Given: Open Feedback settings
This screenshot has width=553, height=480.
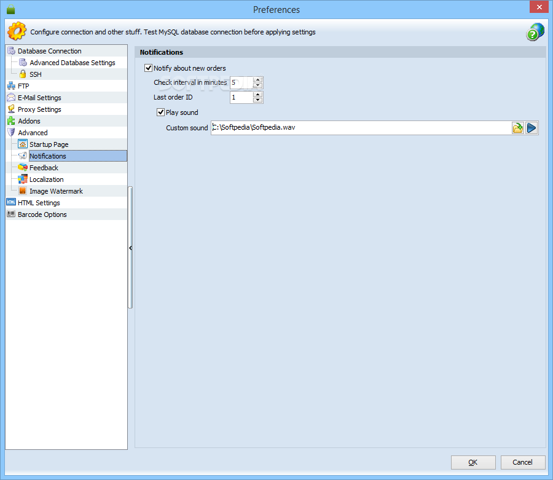Looking at the screenshot, I should [x=44, y=167].
